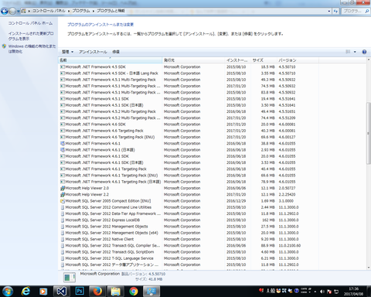Open the address bar history dropdown
The height and width of the screenshot is (297, 371).
pyautogui.click(x=329, y=11)
